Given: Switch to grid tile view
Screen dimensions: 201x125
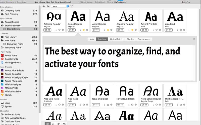Looking at the screenshot, I should click(x=48, y=123).
